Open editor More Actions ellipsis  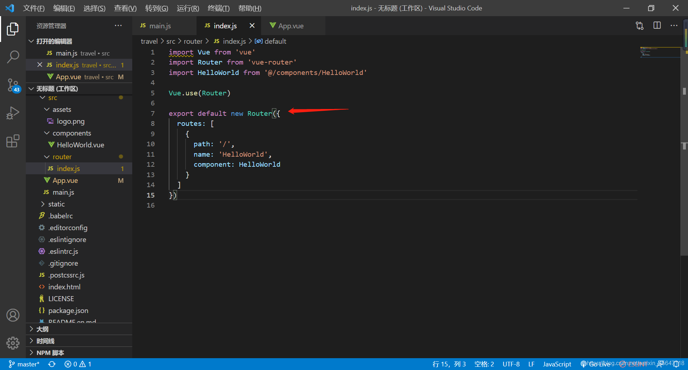point(674,25)
